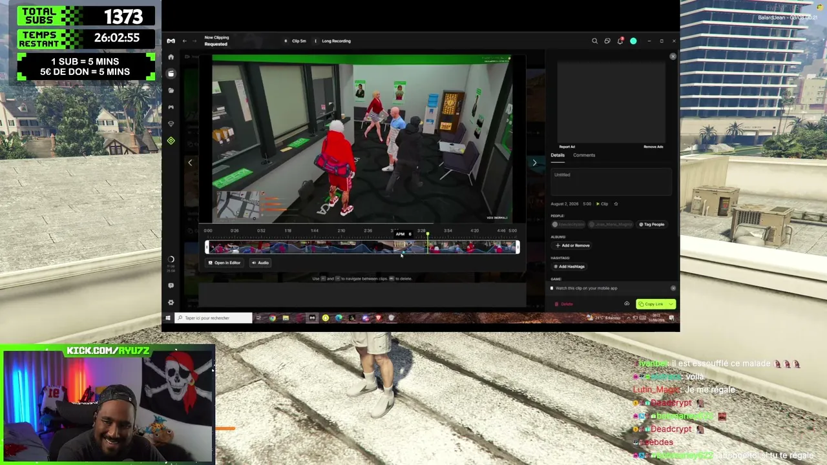827x465 pixels.
Task: Expand the Copy Link dropdown arrow
Action: tap(671, 304)
